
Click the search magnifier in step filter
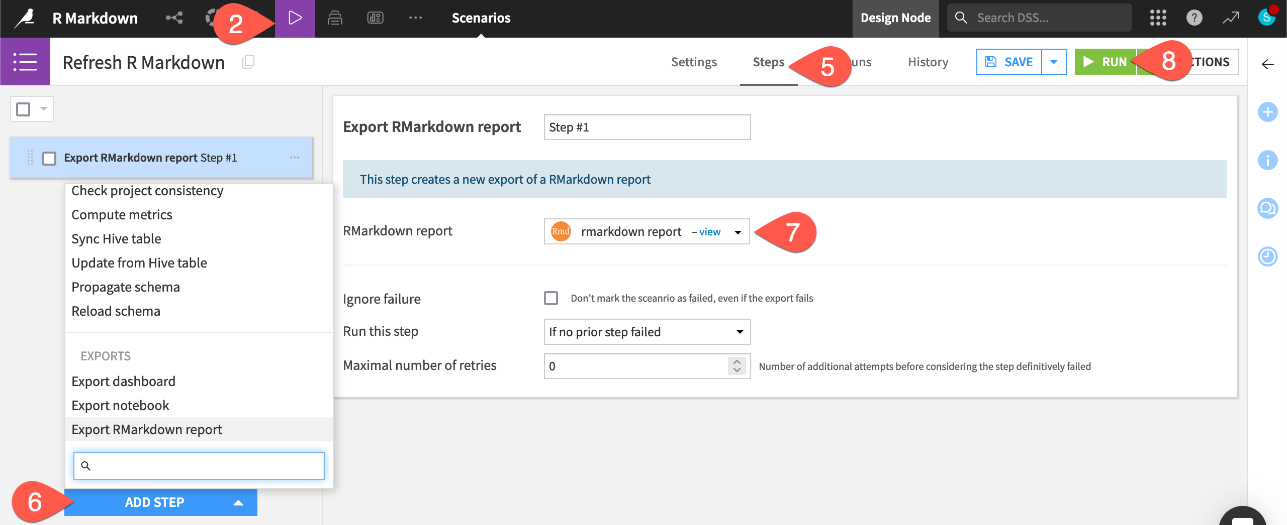click(x=86, y=466)
